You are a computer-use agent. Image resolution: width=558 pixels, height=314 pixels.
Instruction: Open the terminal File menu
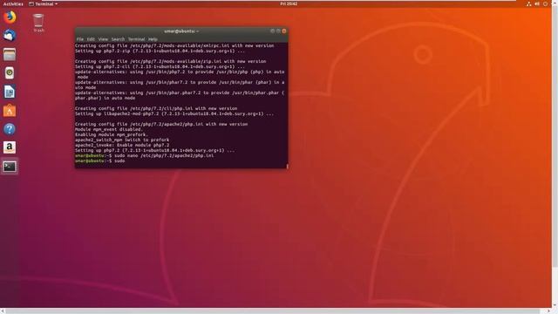(x=80, y=39)
